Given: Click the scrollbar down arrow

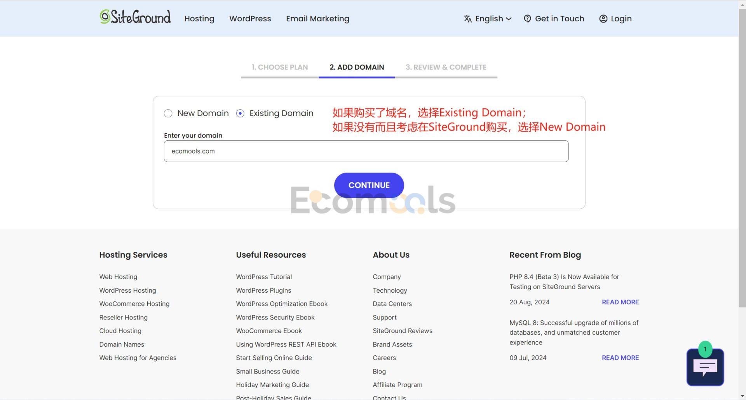Looking at the screenshot, I should (742, 396).
